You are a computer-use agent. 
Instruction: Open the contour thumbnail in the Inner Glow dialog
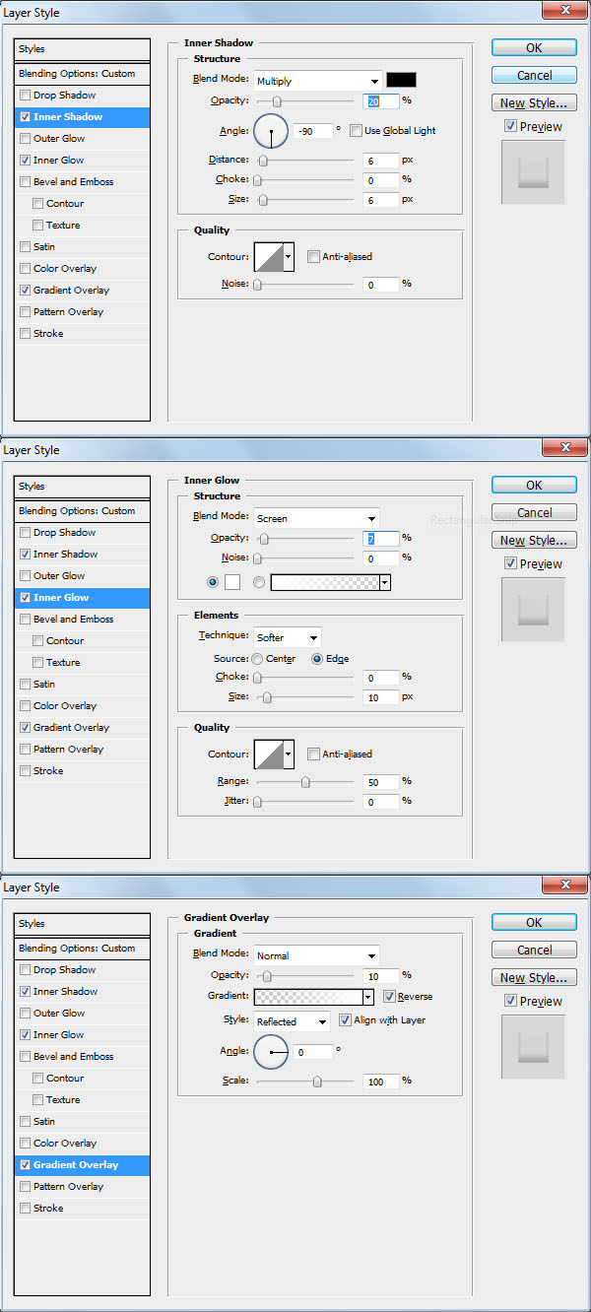pyautogui.click(x=268, y=754)
